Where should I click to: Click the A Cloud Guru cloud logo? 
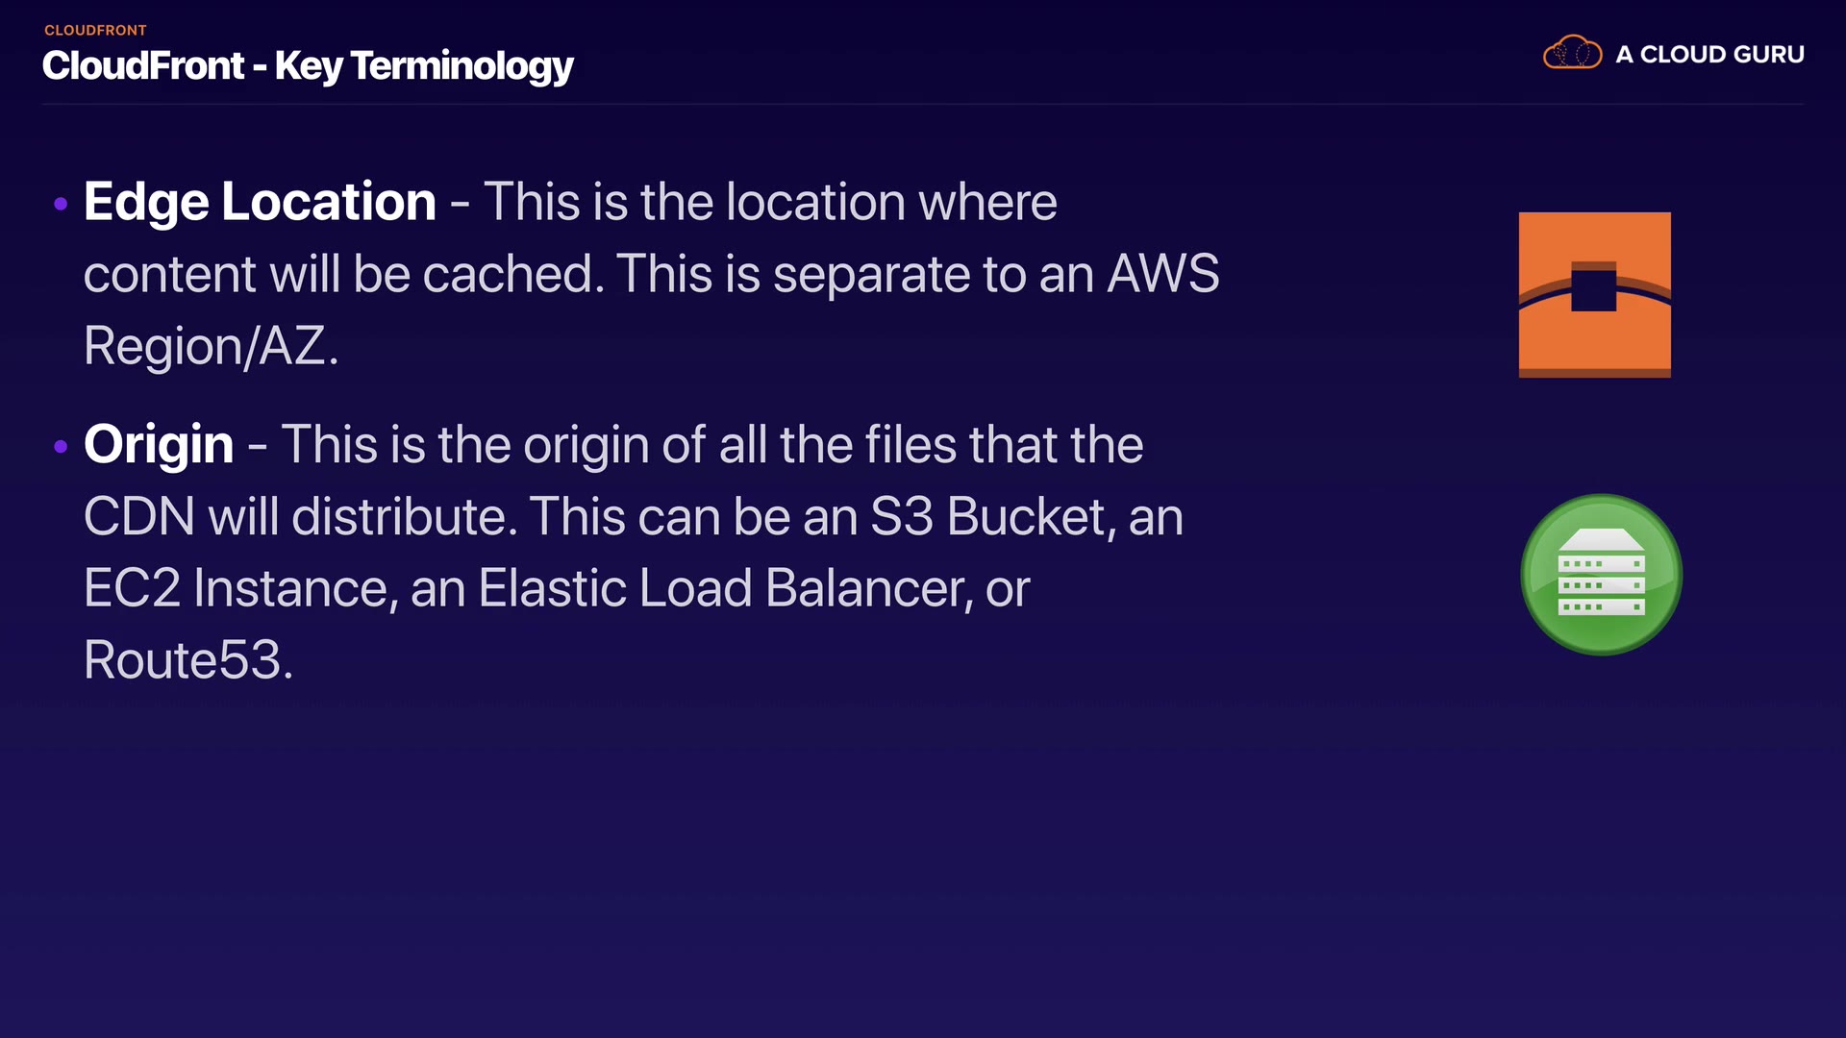(x=1572, y=53)
